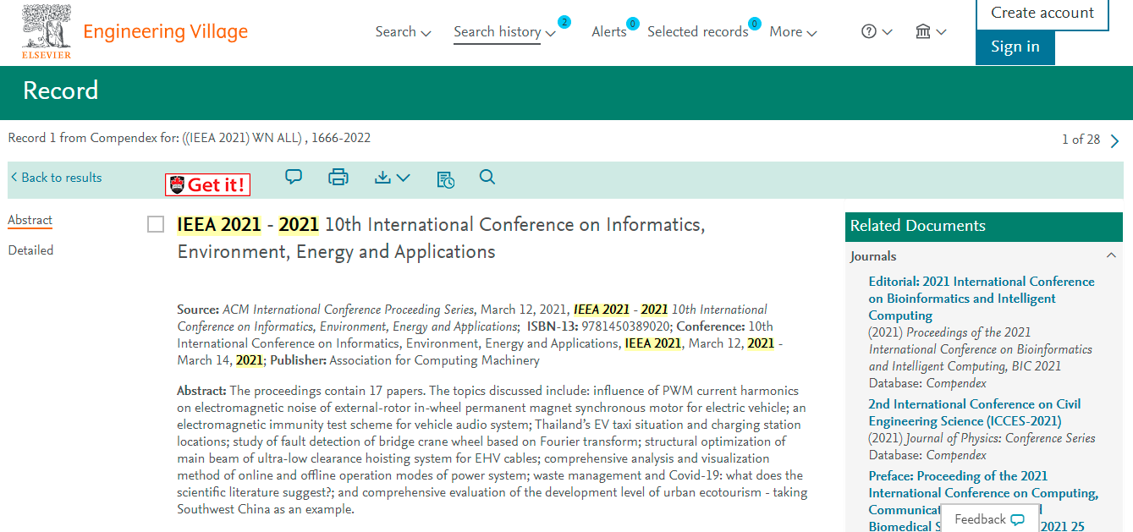Open download options arrow icon
This screenshot has height=532, width=1133.
point(392,178)
